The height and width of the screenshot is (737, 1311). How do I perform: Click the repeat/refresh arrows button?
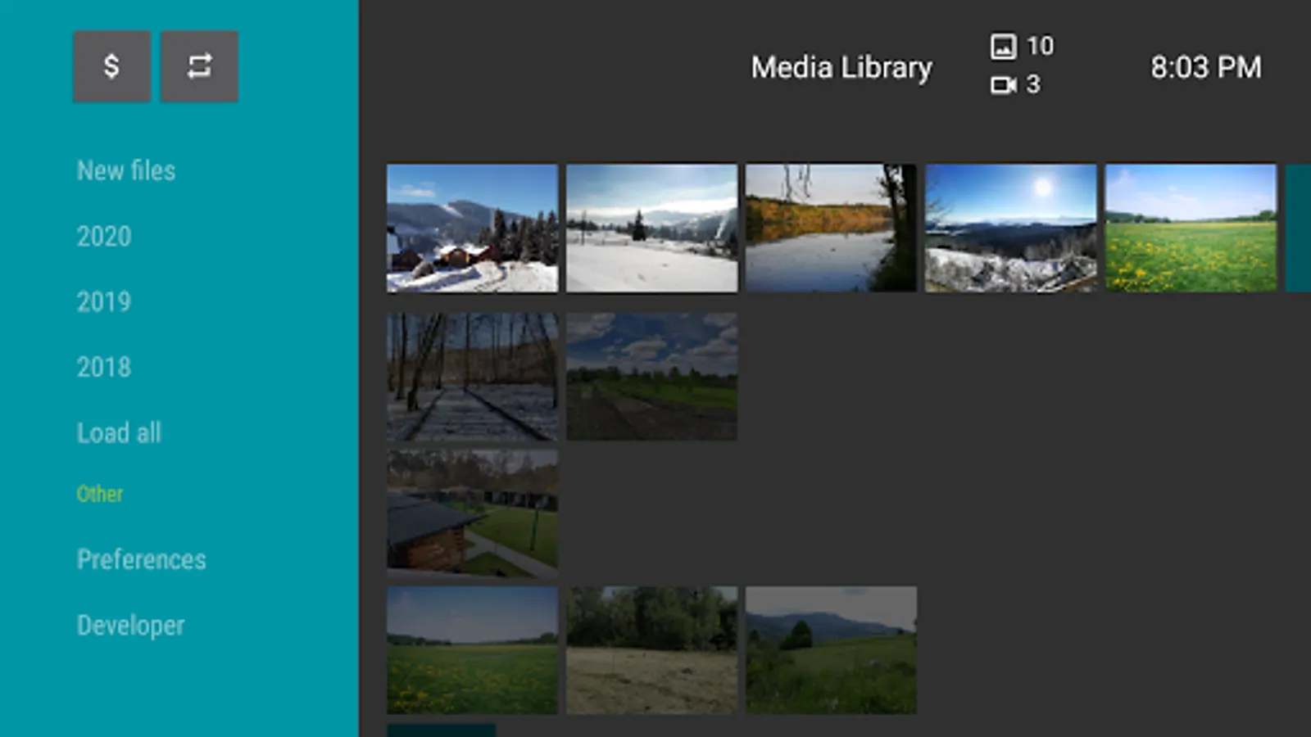pos(199,66)
